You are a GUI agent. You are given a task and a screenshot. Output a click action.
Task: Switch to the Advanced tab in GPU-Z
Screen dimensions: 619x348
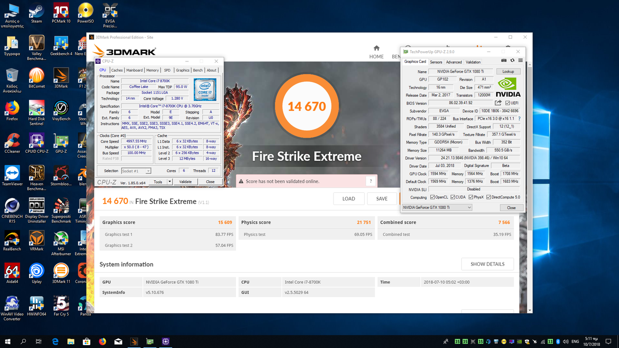tap(454, 62)
